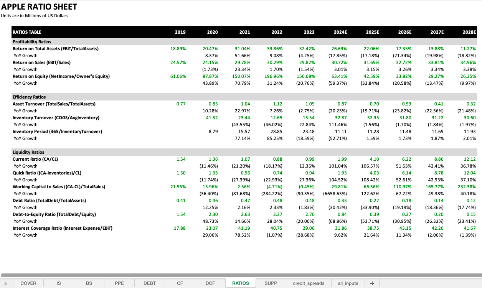Select the 21.95% cell for 2019

[178, 187]
